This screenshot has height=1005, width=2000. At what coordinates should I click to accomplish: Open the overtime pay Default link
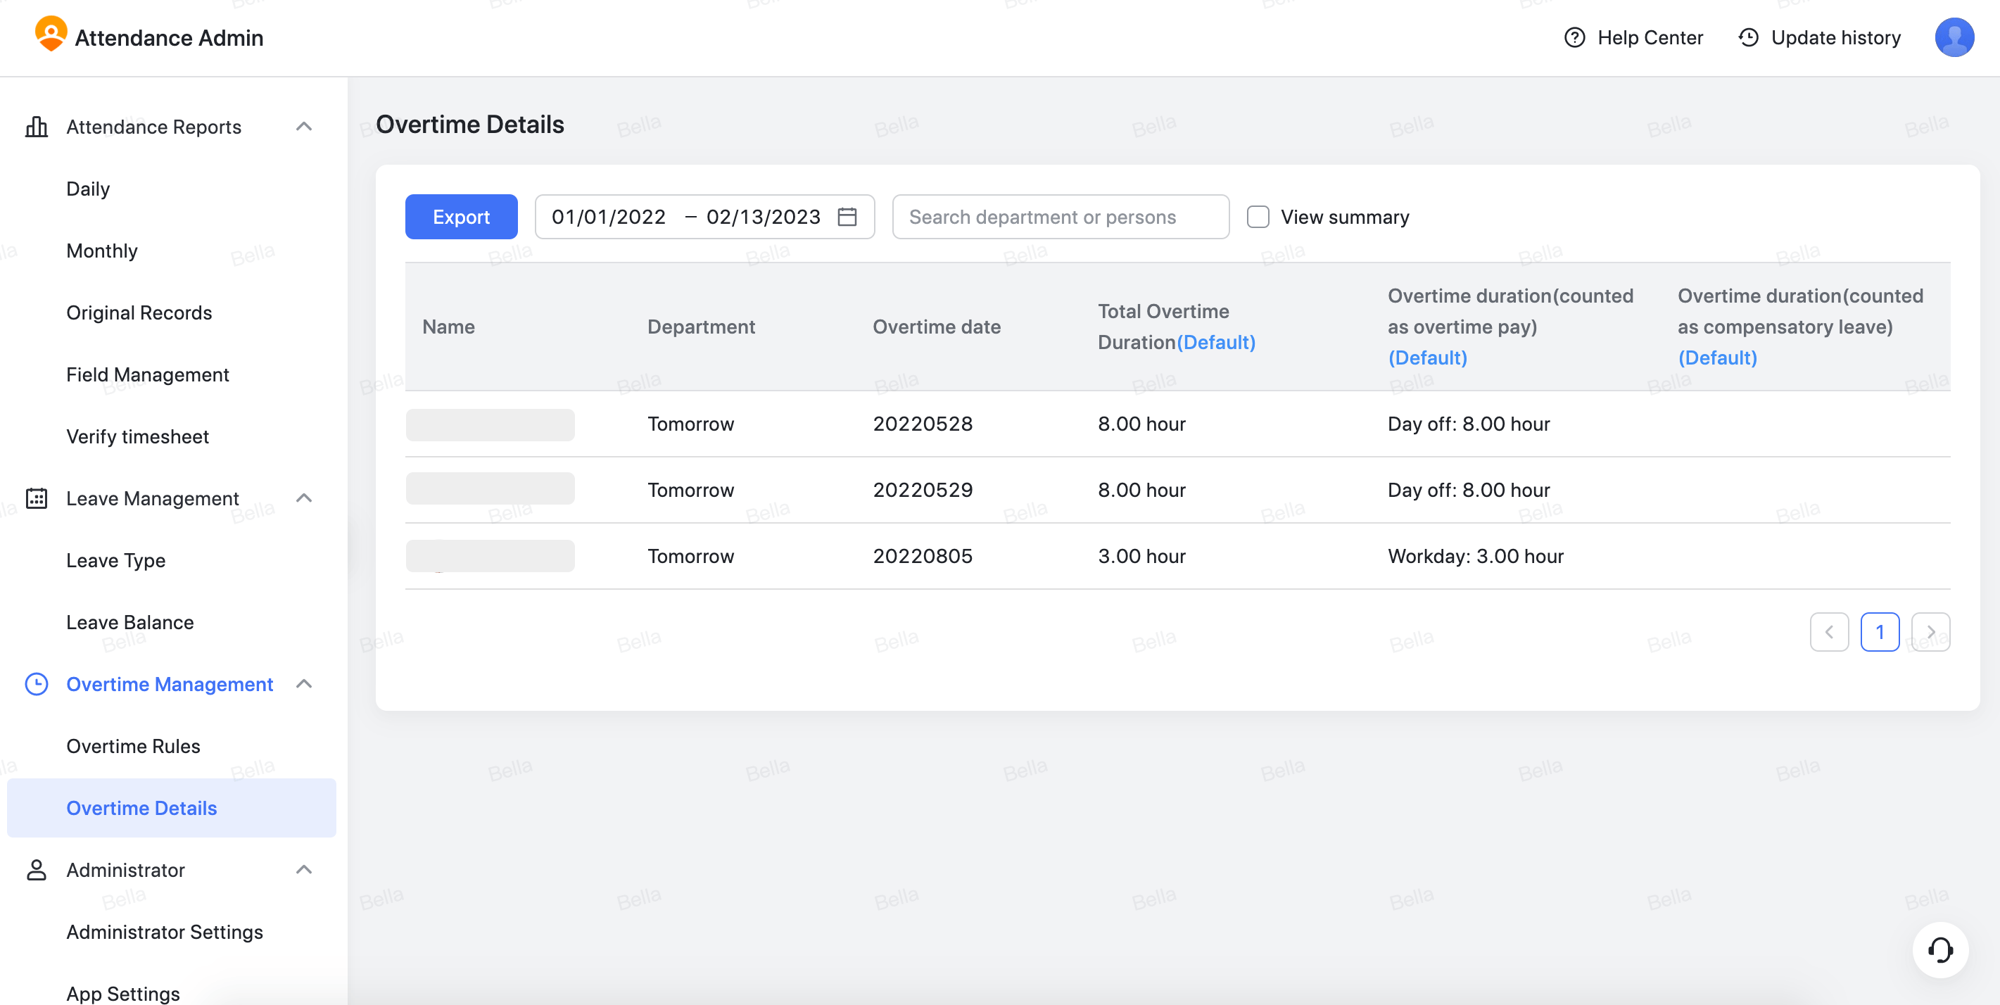click(1428, 358)
